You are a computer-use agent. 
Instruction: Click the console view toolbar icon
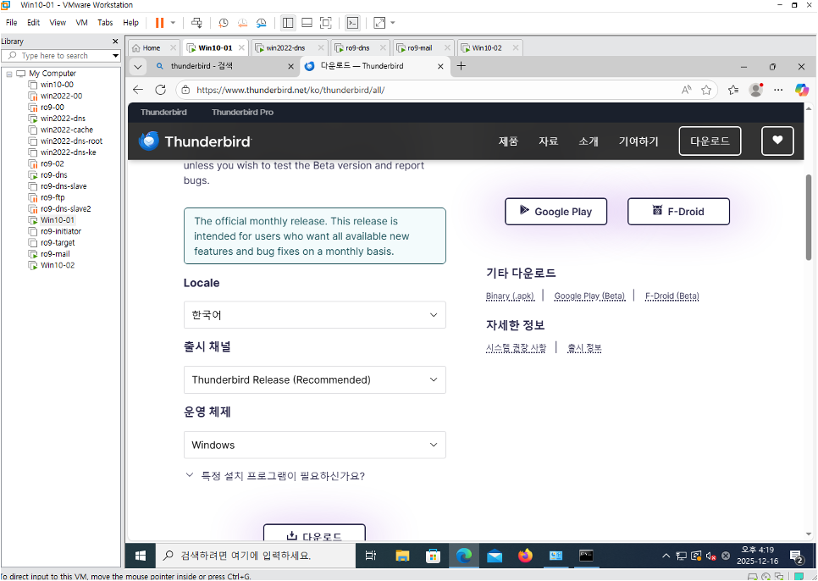(x=352, y=23)
